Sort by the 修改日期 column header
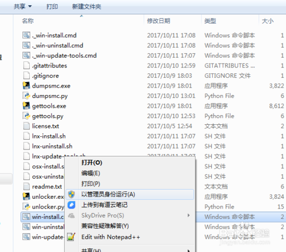The width and height of the screenshot is (286, 252). pos(158,21)
